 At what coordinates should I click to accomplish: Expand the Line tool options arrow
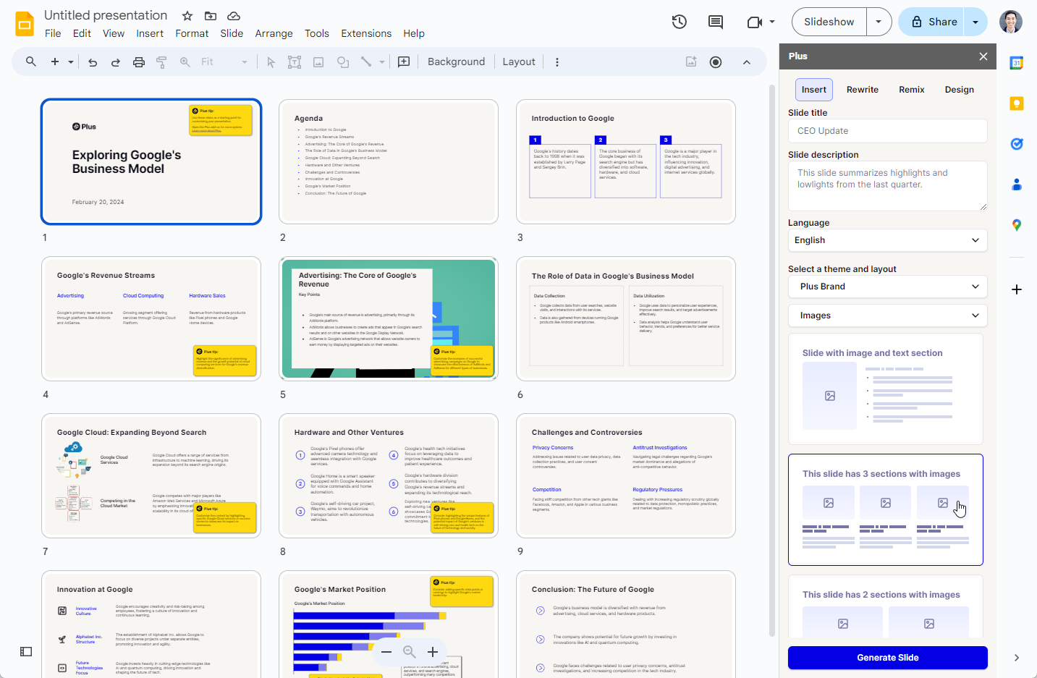(x=382, y=62)
